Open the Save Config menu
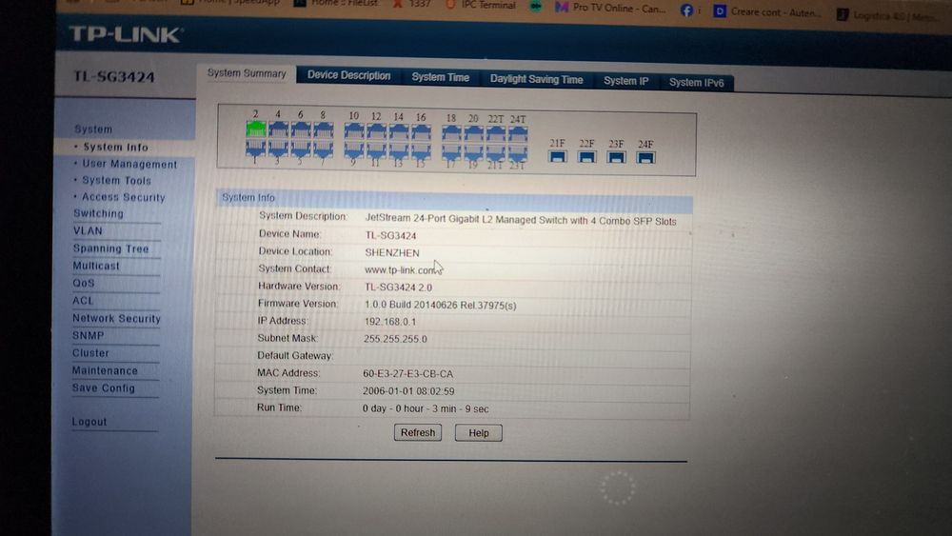 point(104,387)
